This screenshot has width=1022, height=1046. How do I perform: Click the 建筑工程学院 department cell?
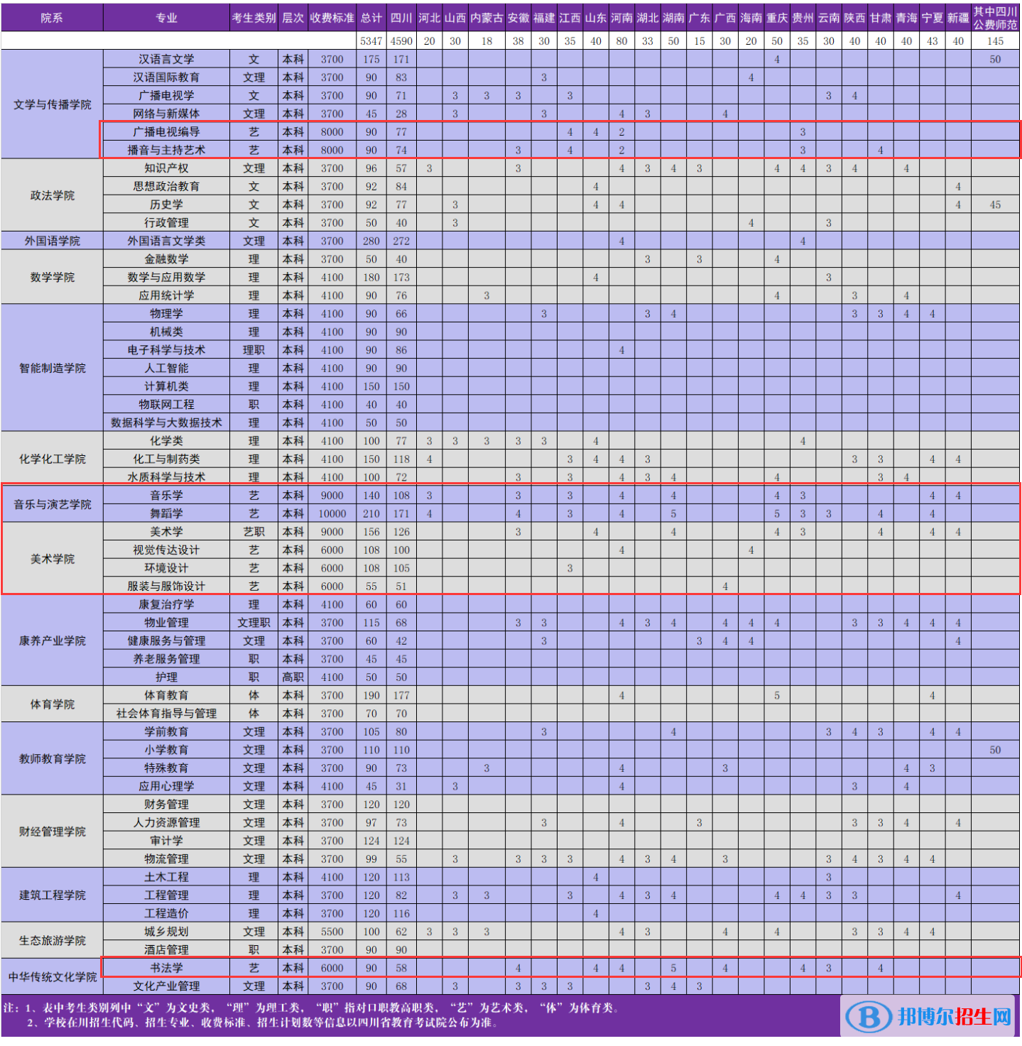52,895
